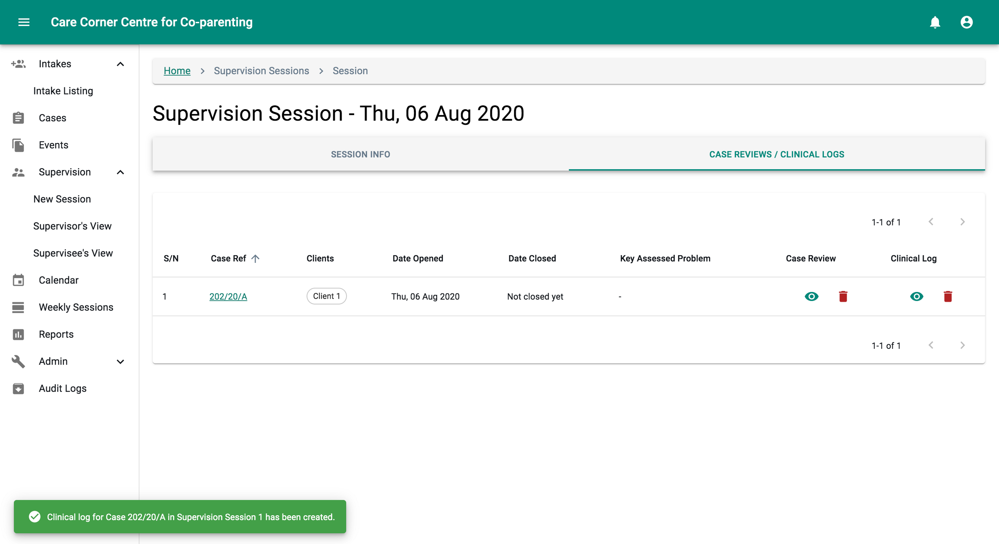Click the Intakes group icon

click(18, 64)
